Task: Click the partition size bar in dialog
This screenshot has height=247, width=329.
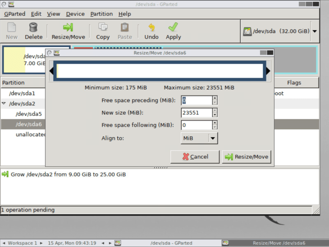Action: (160, 71)
